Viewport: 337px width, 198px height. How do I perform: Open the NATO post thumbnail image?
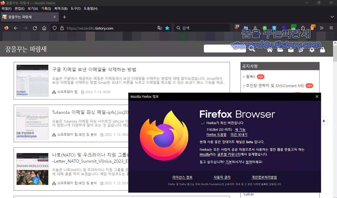[x=32, y=169]
